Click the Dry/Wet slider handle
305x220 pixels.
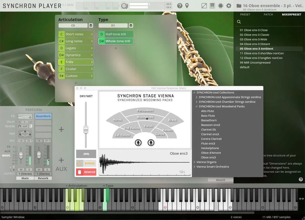[86, 129]
